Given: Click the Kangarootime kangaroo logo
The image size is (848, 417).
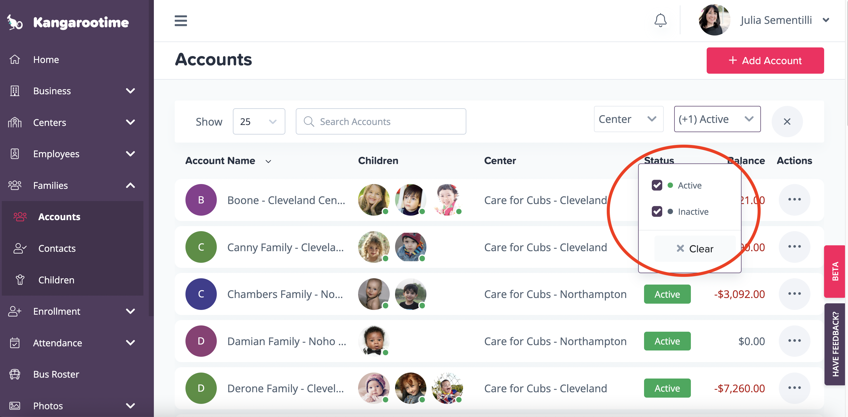Looking at the screenshot, I should click(15, 22).
